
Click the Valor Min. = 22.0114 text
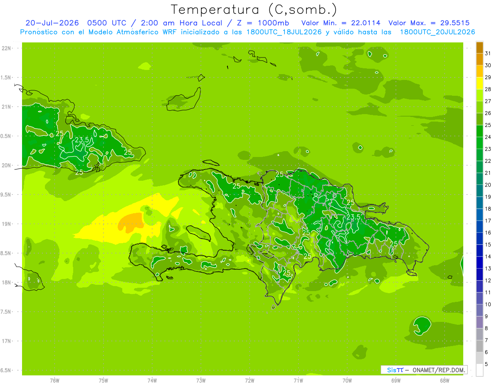point(341,23)
